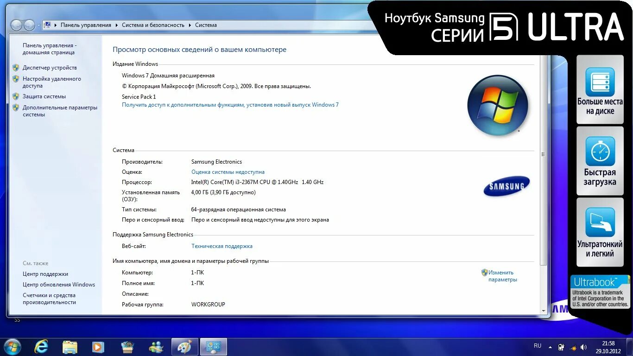Click the shield icon beside Изменить параметры
633x356 pixels.
[485, 273]
